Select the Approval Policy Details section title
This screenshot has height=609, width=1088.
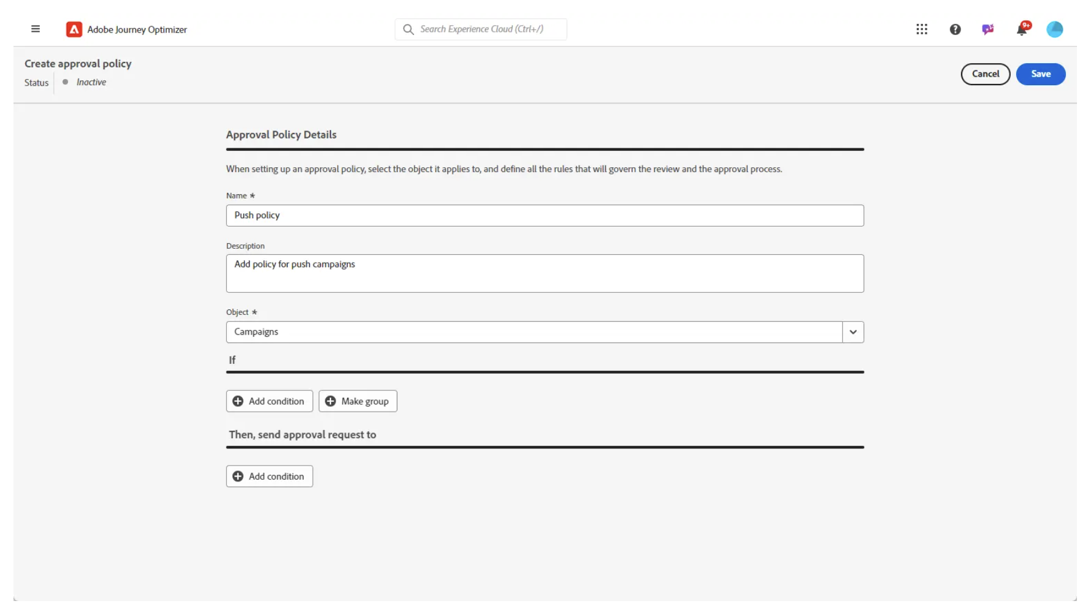(x=281, y=134)
